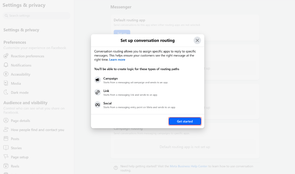The image size is (295, 174).
Task: Click the Campaign megaphone icon
Action: tap(97, 80)
